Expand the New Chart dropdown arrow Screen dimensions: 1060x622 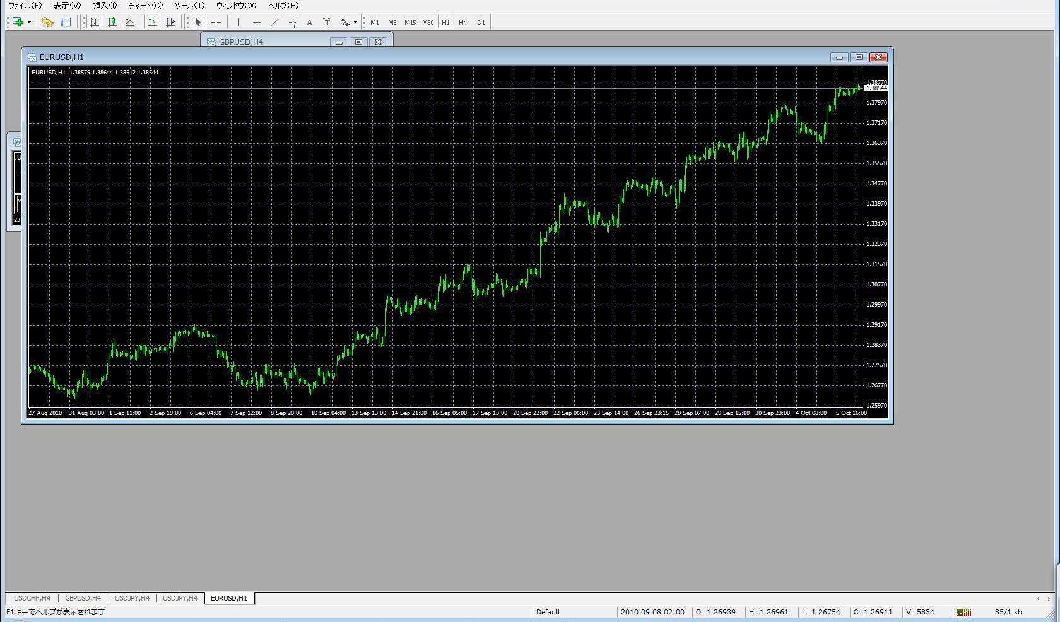point(29,22)
